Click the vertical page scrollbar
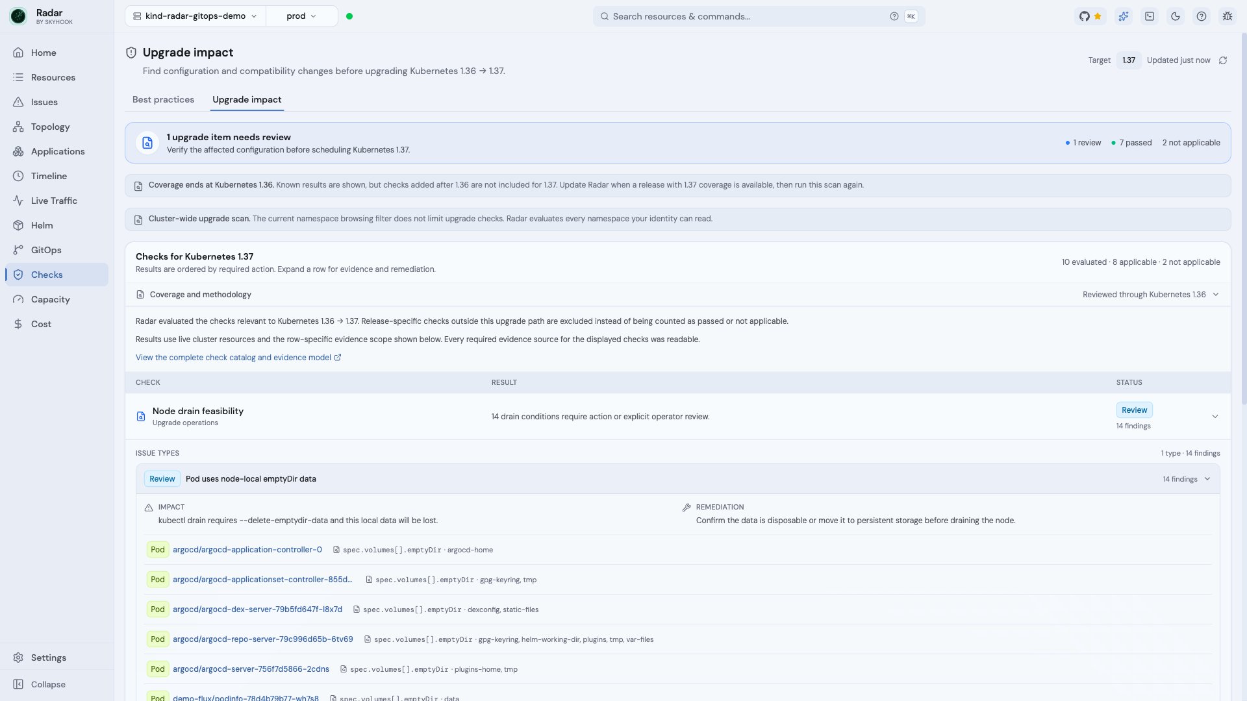 (x=1244, y=219)
